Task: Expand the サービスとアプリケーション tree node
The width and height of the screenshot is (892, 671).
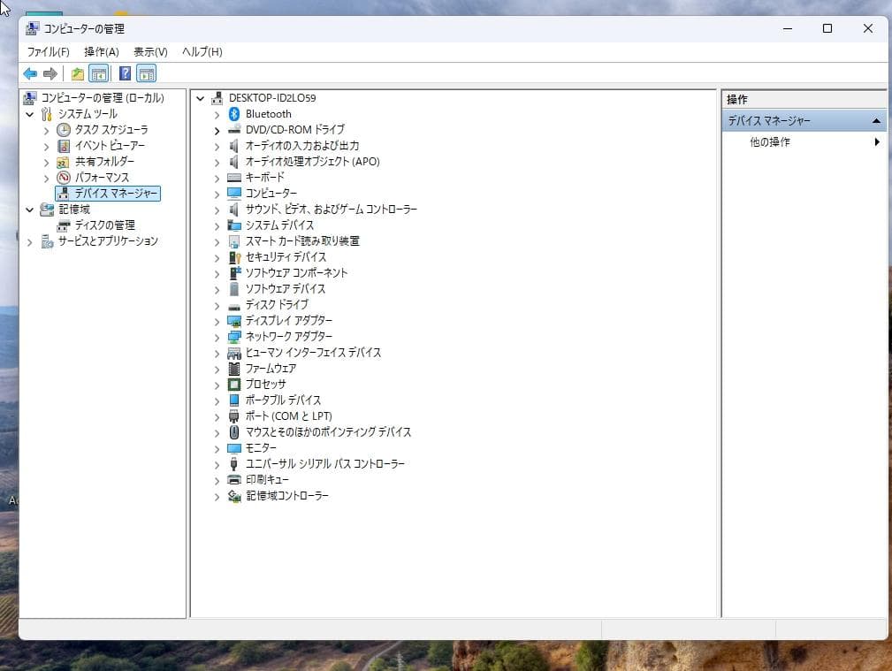Action: click(29, 242)
